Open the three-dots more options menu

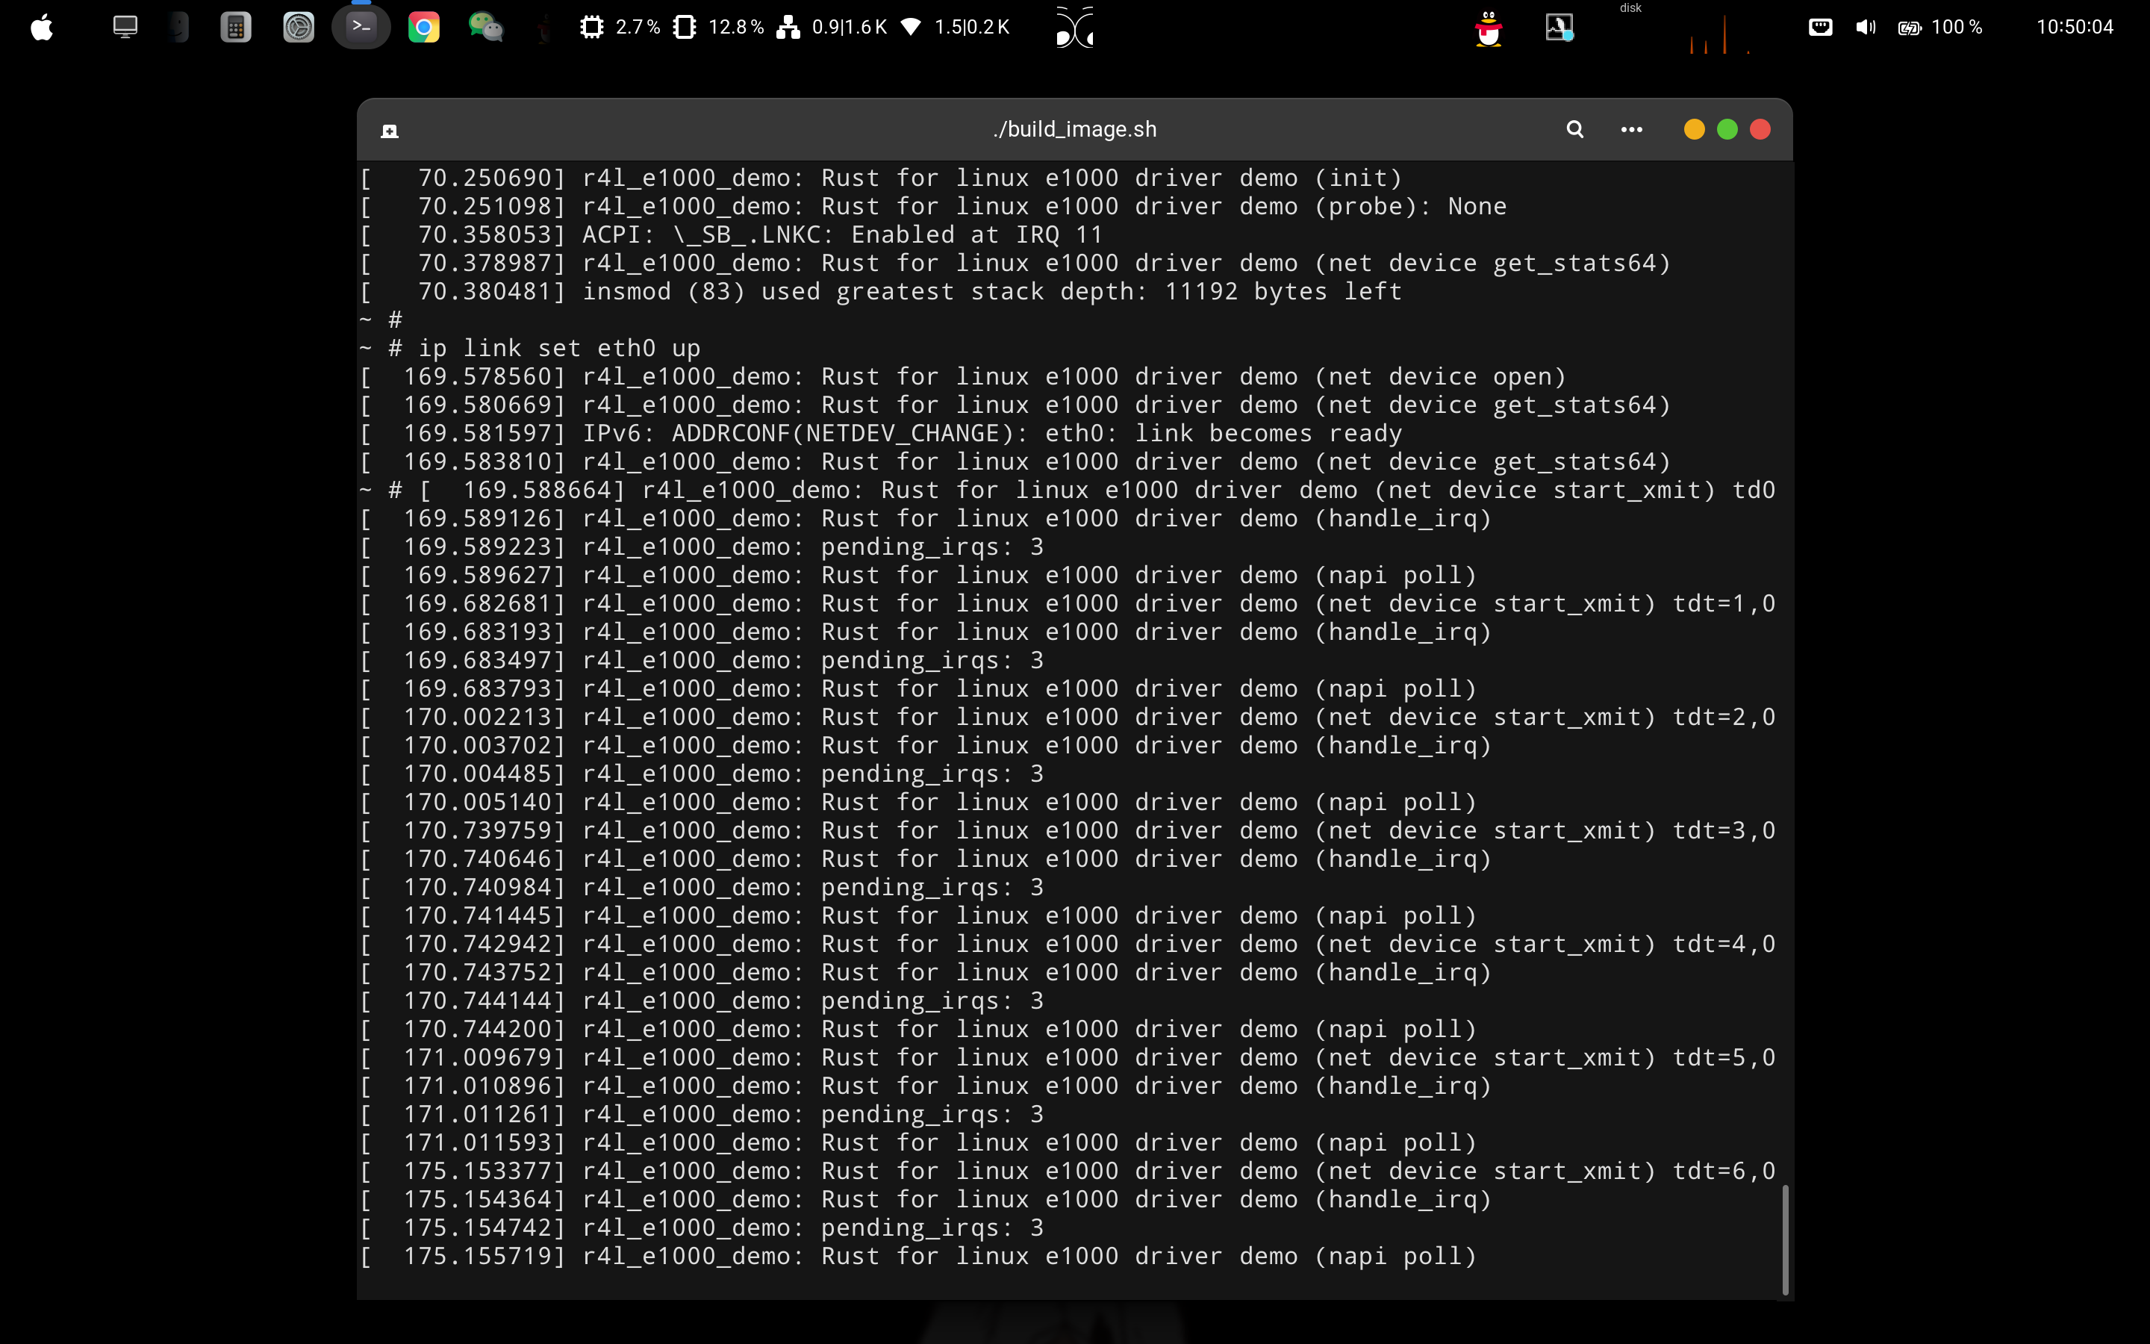1631,130
